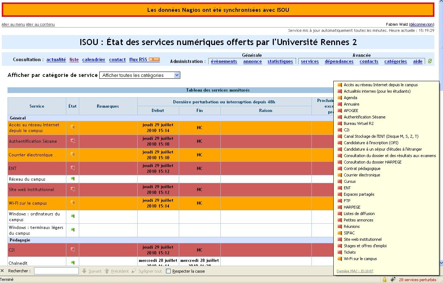Open the dépendances administration page
Screen dimensions: 443x283
[339, 62]
